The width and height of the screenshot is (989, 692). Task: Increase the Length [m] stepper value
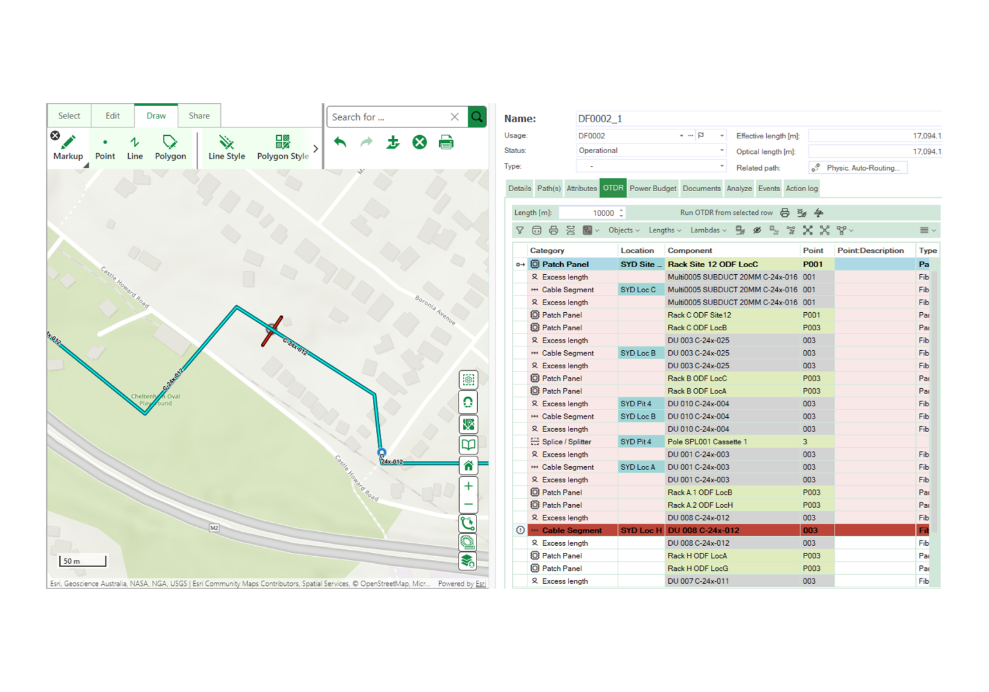621,210
